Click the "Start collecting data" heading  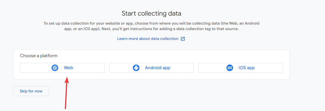152,13
